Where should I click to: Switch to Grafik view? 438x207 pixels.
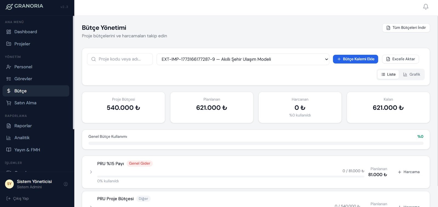(x=412, y=74)
